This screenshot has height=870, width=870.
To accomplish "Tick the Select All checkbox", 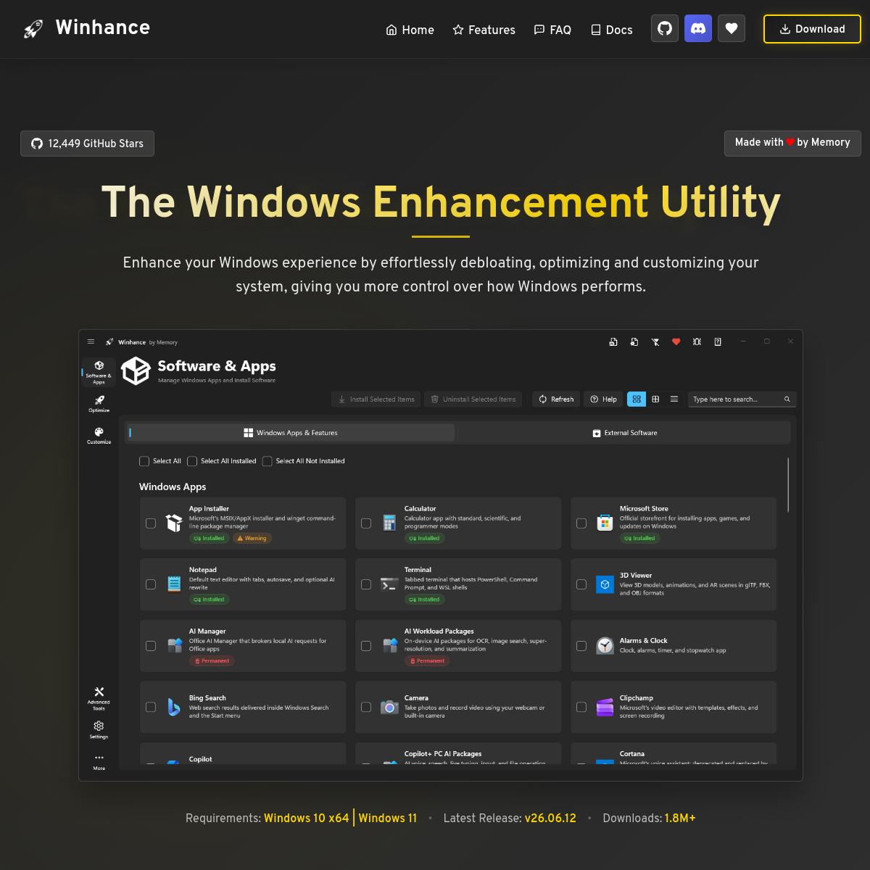I will [144, 461].
